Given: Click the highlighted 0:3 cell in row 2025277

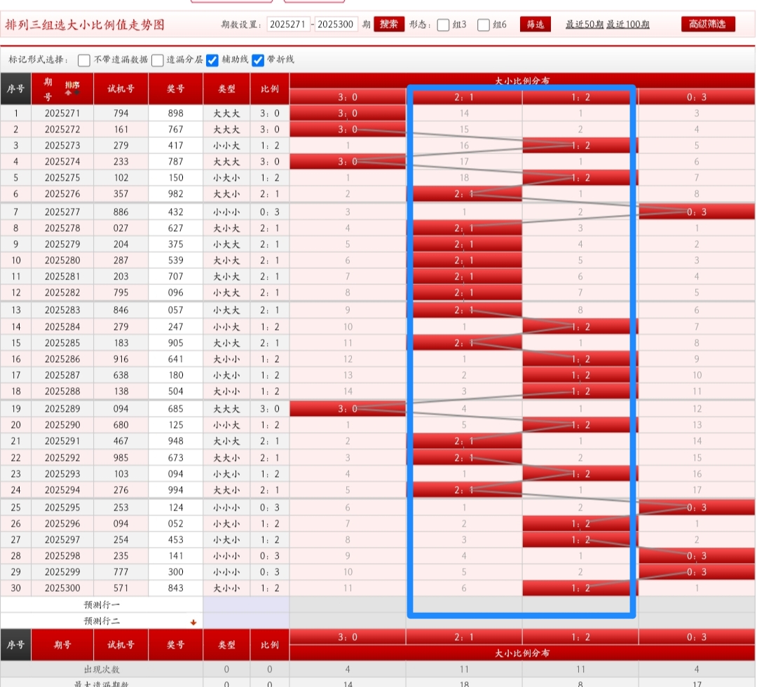Looking at the screenshot, I should click(697, 211).
